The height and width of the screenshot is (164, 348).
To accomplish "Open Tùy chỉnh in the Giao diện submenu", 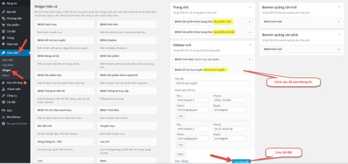I will coord(8,65).
